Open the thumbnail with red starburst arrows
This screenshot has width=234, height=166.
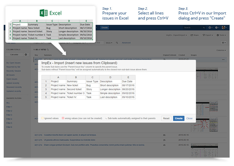204,125
